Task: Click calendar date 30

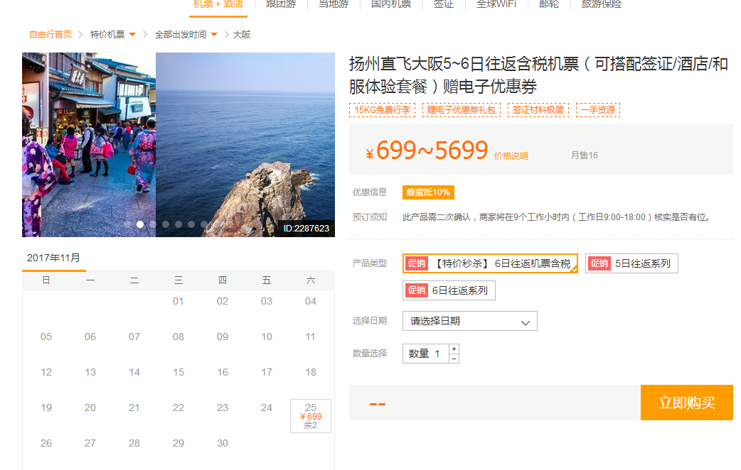Action: click(222, 443)
